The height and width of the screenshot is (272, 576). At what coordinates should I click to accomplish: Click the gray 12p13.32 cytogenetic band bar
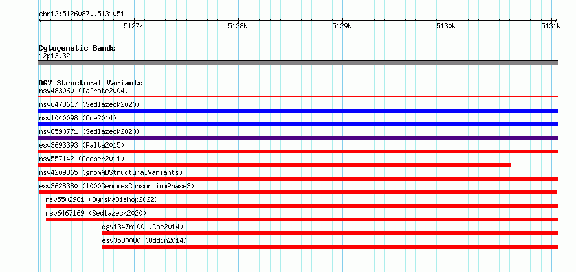click(298, 63)
